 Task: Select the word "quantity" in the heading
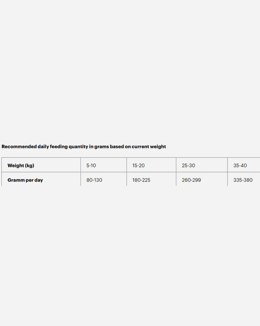point(78,147)
